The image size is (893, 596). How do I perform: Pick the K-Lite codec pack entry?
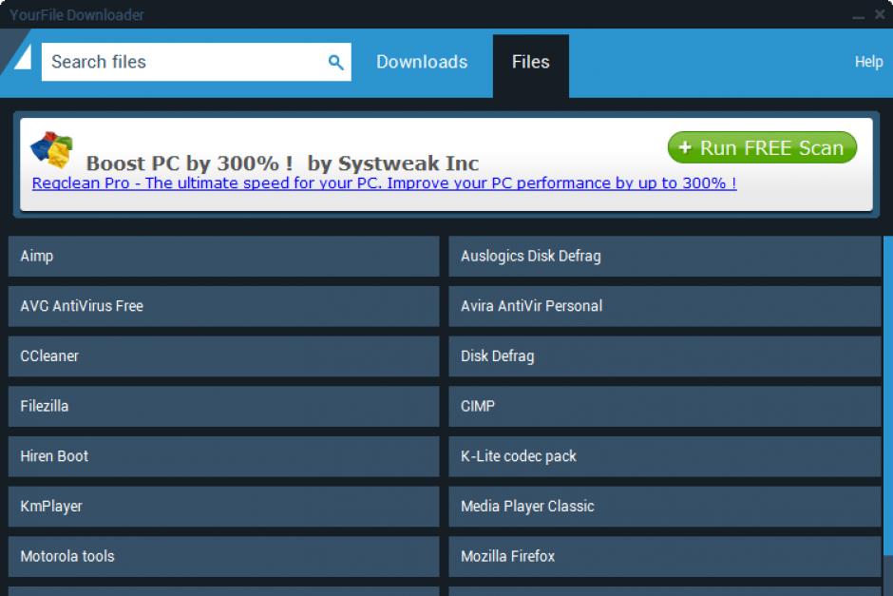tap(665, 456)
